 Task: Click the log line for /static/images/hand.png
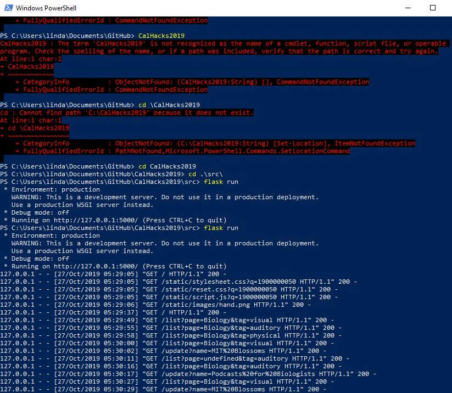pyautogui.click(x=155, y=305)
